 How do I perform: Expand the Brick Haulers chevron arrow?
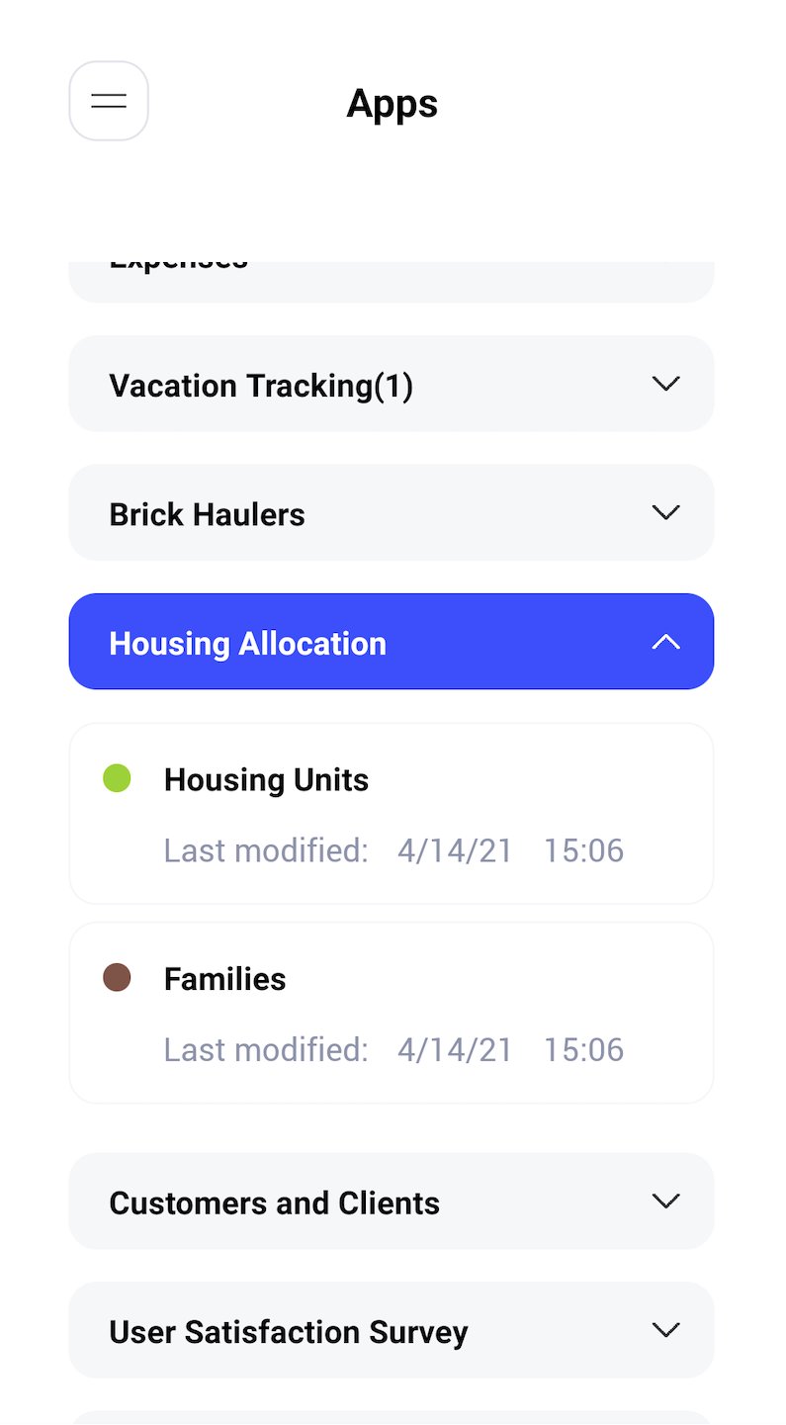tap(666, 512)
